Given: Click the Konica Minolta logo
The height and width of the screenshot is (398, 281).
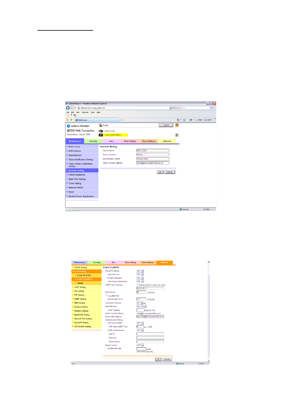Looking at the screenshot, I should [78, 126].
